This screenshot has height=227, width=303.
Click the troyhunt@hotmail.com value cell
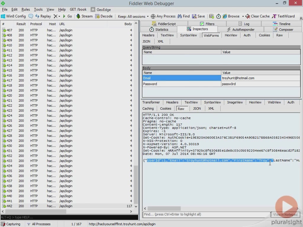click(x=260, y=78)
